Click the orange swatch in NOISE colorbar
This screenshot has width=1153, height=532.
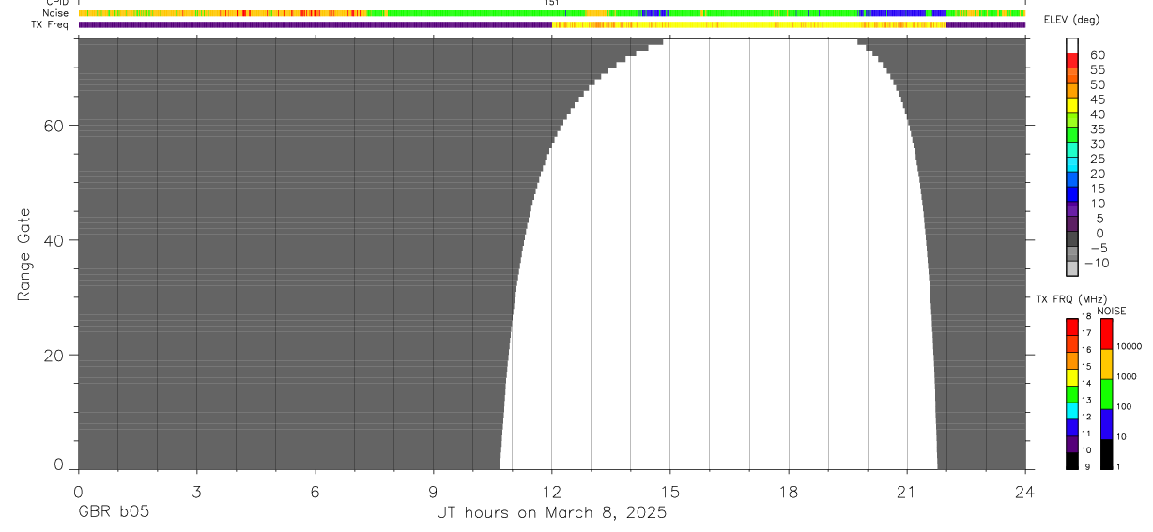tap(1106, 364)
